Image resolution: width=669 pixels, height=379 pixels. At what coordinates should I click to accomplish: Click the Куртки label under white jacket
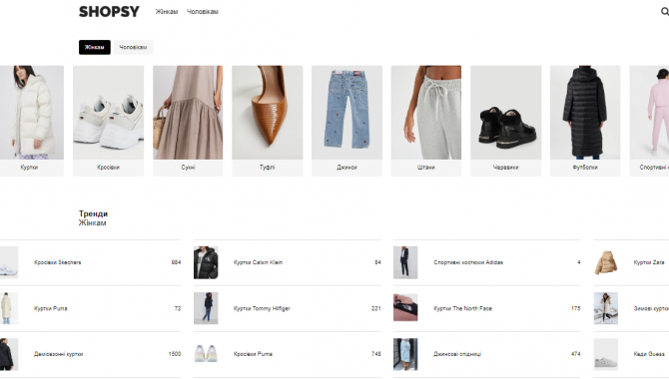click(x=29, y=168)
